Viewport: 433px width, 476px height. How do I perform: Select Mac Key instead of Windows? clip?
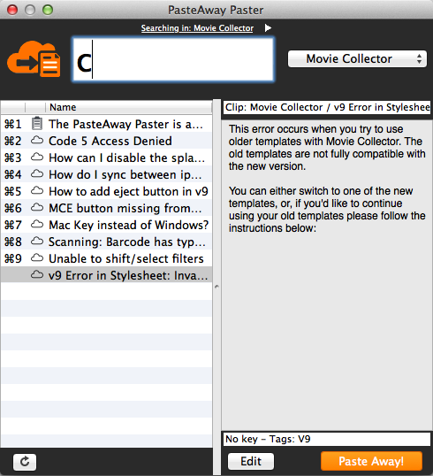pyautogui.click(x=106, y=225)
